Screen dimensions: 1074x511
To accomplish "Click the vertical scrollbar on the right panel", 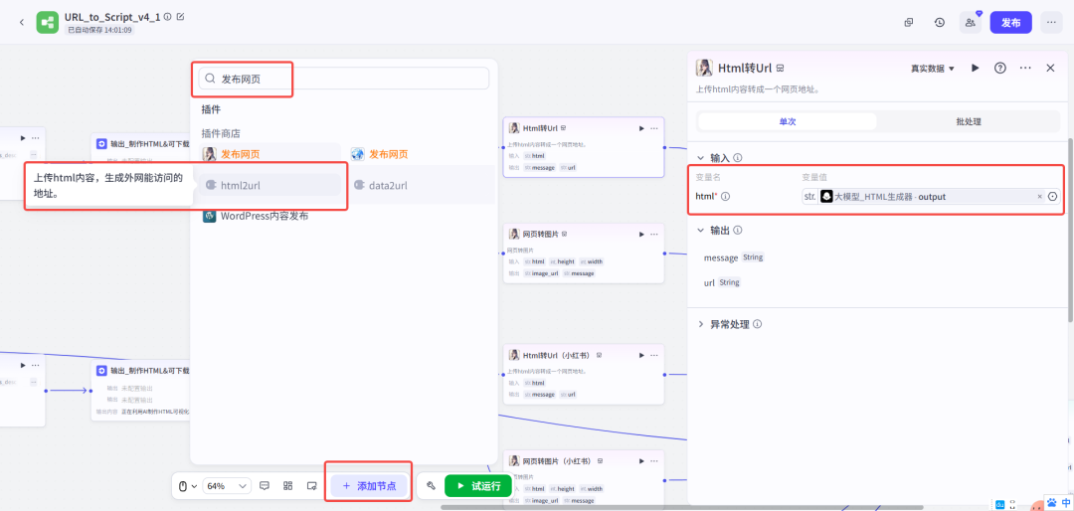I will (x=1070, y=230).
